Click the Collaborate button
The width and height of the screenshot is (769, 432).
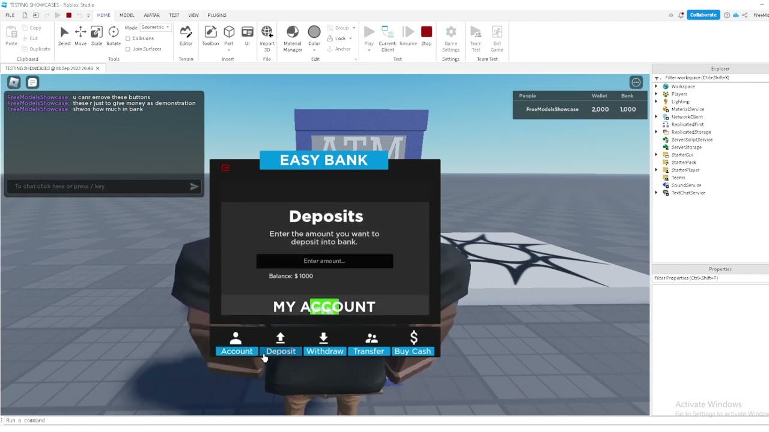704,15
